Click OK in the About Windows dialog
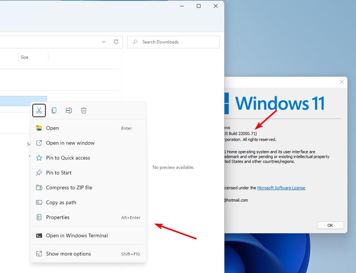The width and height of the screenshot is (356, 273). click(x=330, y=225)
